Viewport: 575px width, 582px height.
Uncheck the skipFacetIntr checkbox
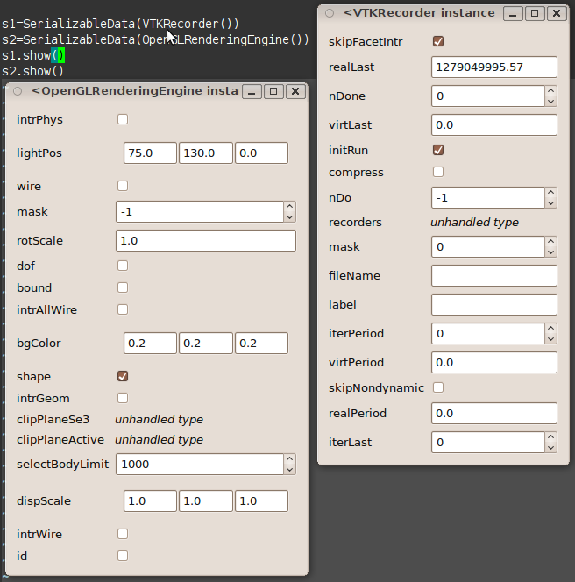click(438, 41)
